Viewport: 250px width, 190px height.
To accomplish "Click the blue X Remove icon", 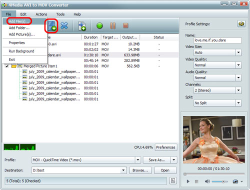I will coord(64,25).
